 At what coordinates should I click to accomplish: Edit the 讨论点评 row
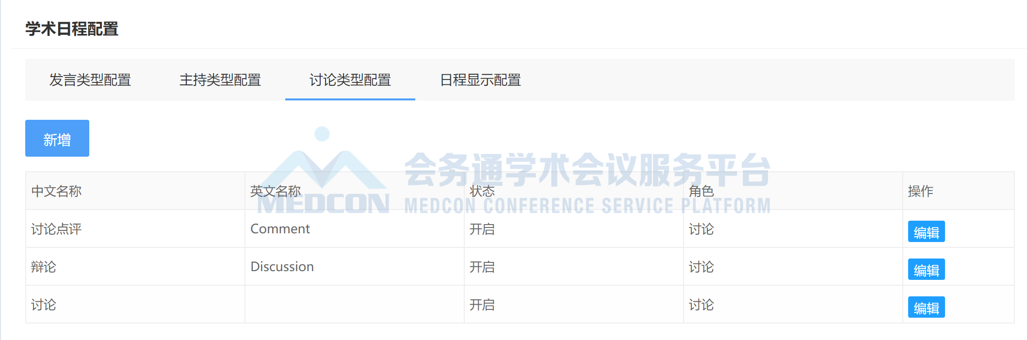926,232
